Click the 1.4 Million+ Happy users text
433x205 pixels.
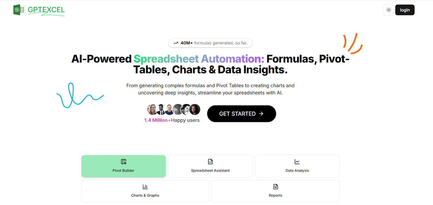click(172, 120)
